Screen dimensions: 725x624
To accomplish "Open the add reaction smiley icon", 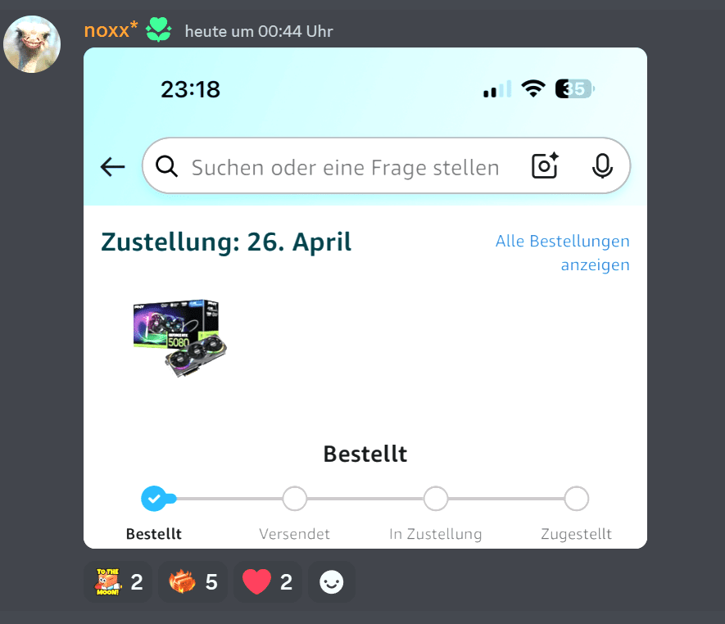I will 332,582.
